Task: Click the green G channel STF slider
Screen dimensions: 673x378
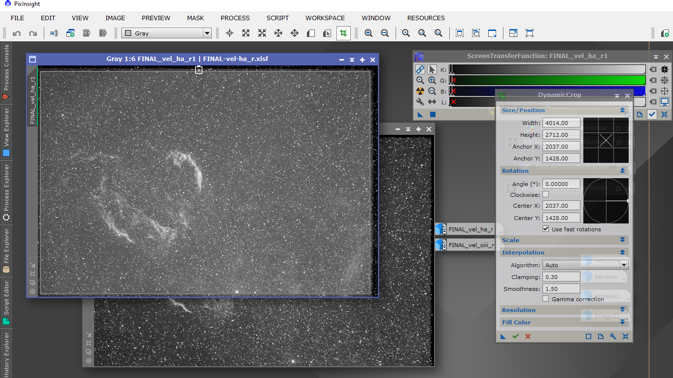Action: tap(547, 80)
